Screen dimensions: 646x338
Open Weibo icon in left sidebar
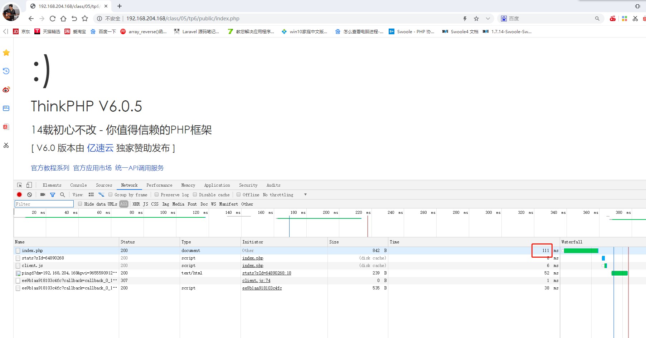[6, 90]
